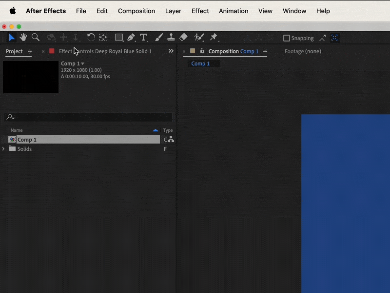Open the View menu
Image resolution: width=390 pixels, height=293 pixels.
[265, 11]
